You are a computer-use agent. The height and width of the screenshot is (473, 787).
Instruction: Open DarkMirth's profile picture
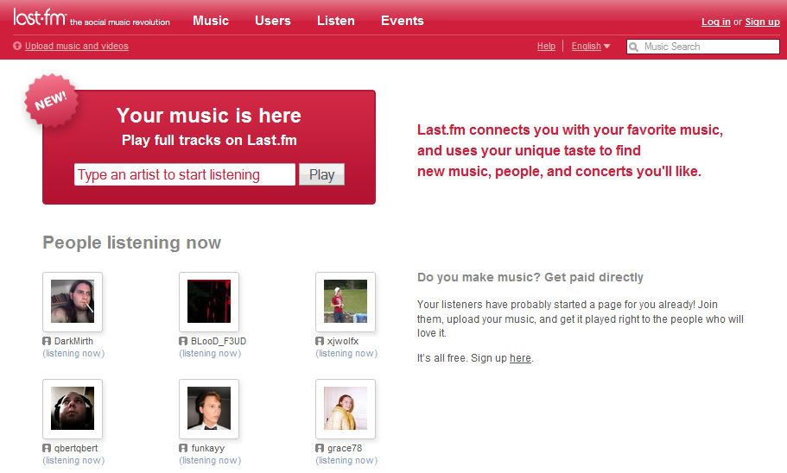click(x=73, y=302)
